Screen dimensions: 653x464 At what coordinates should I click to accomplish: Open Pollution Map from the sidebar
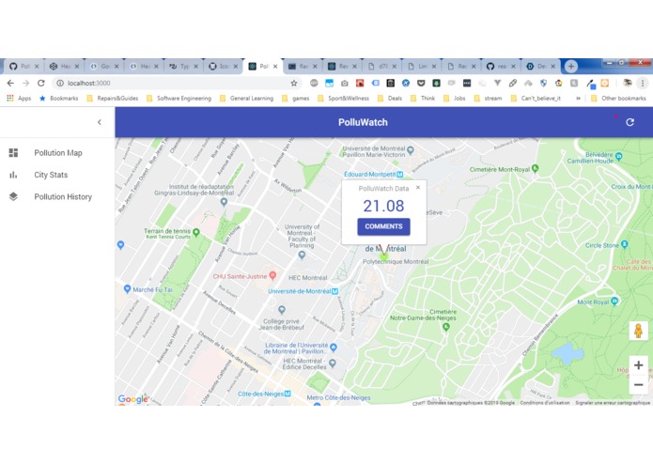click(x=57, y=153)
